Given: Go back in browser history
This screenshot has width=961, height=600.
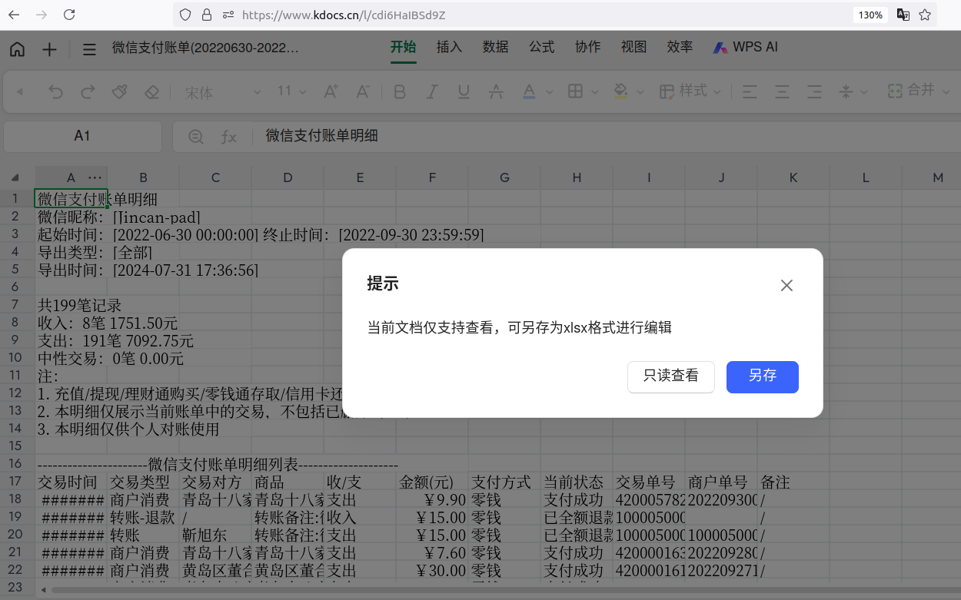Looking at the screenshot, I should 15,15.
